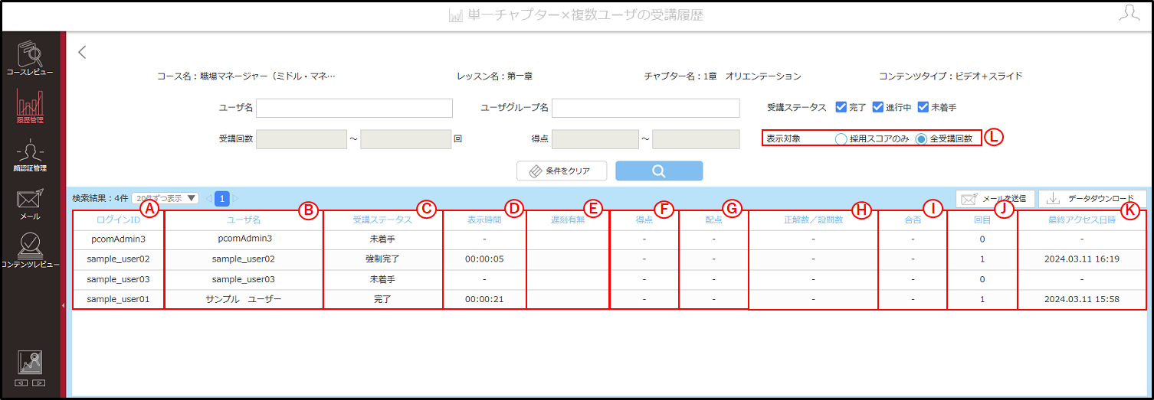Click the right-arrow box at sidebar bottom
1154x400 pixels.
tap(38, 382)
